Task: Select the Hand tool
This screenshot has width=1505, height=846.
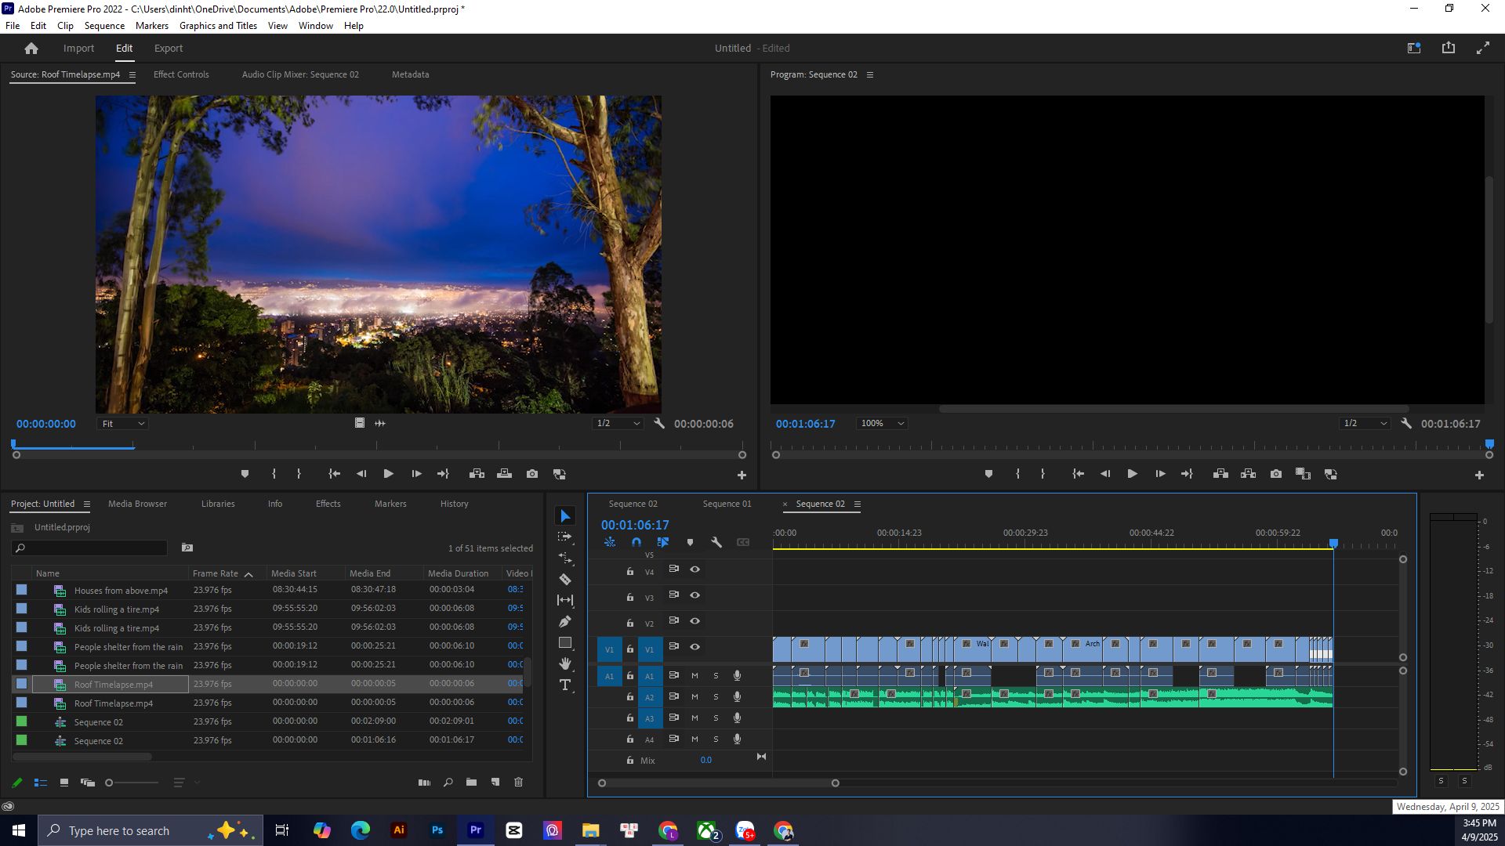Action: (564, 664)
